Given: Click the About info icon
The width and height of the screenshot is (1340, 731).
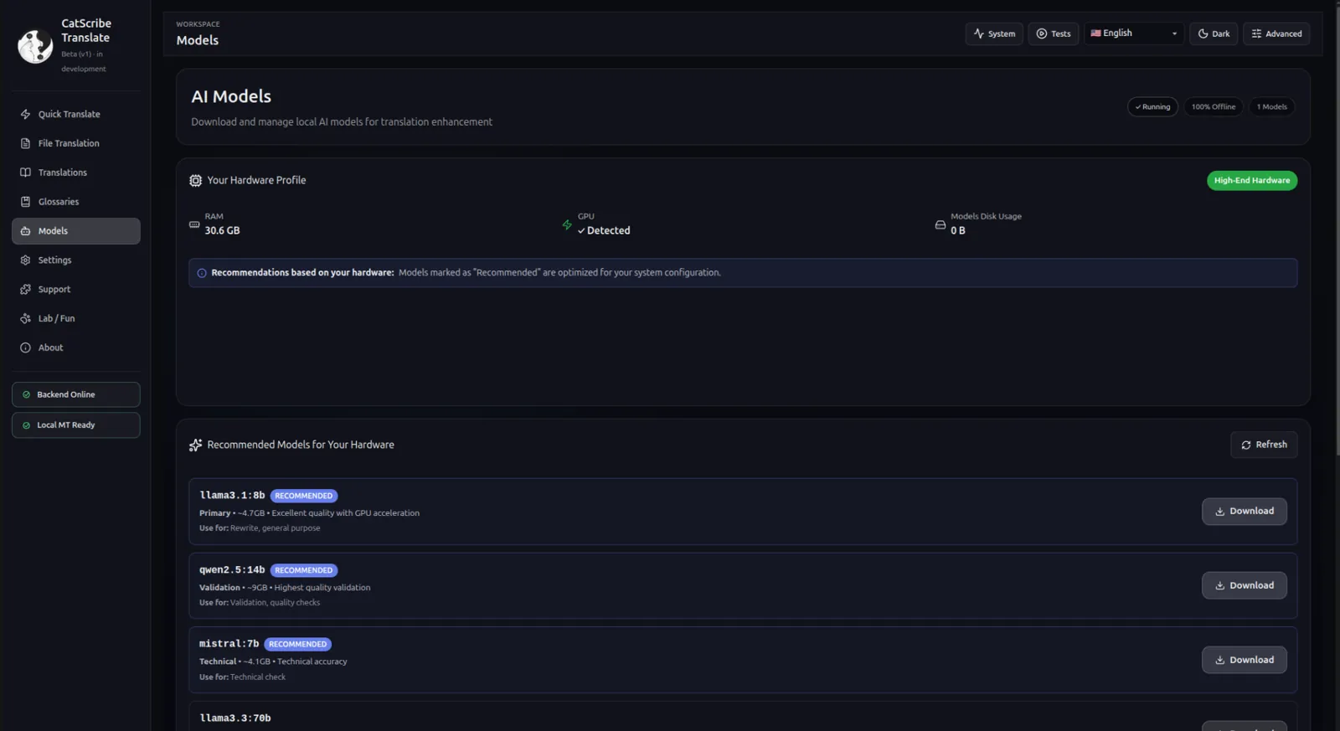Looking at the screenshot, I should [25, 348].
